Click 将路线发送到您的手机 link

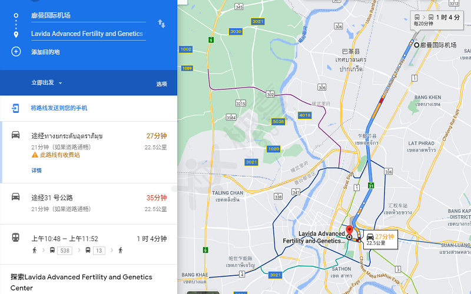59,108
